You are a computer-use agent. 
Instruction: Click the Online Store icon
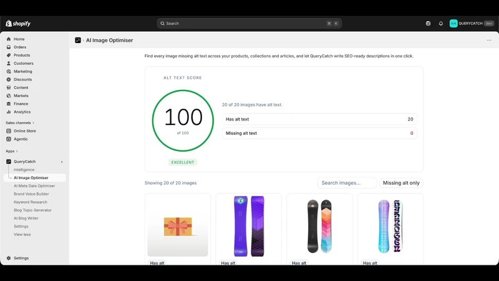point(9,131)
